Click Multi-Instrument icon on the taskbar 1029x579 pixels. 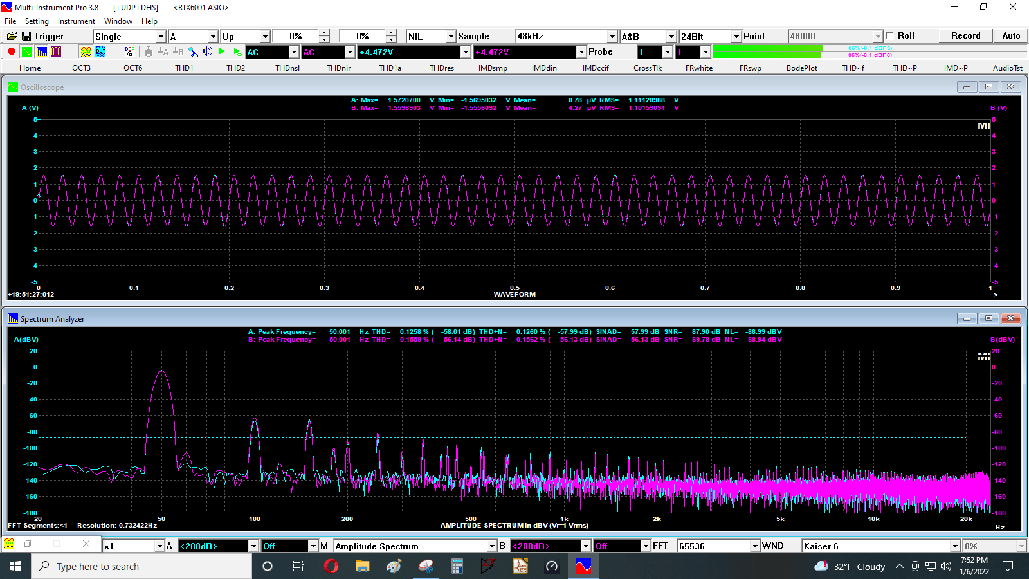tap(583, 566)
